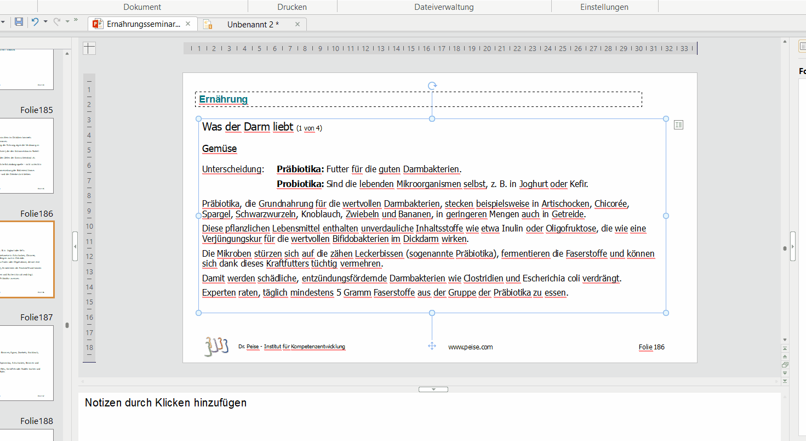
Task: Click the sidebar layout icon at top right
Action: pyautogui.click(x=802, y=47)
